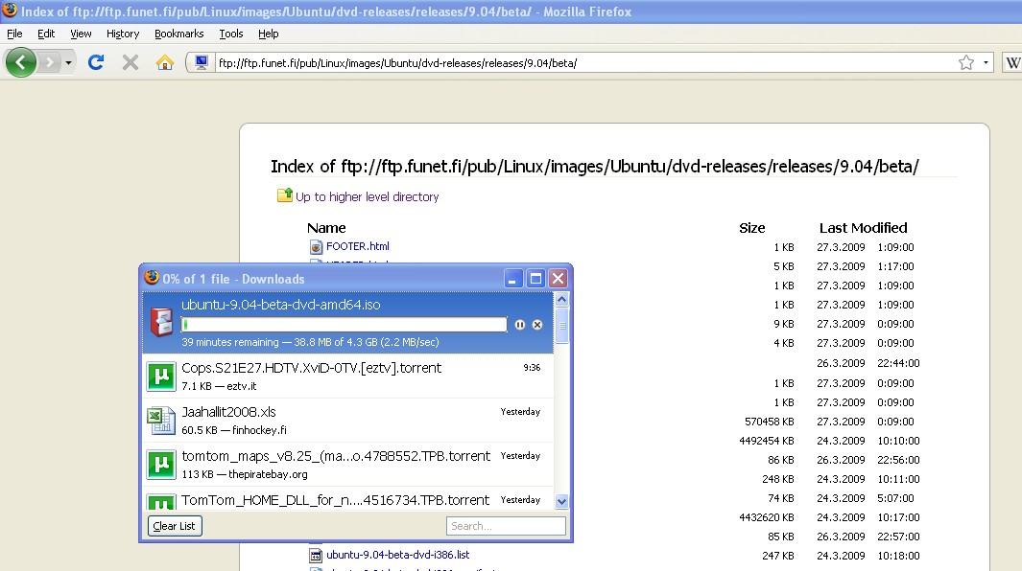Click the Reload page icon
The image size is (1022, 571).
coord(95,62)
